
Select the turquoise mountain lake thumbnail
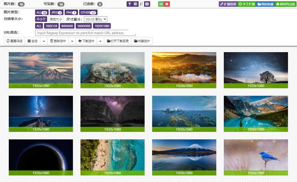coord(256,114)
